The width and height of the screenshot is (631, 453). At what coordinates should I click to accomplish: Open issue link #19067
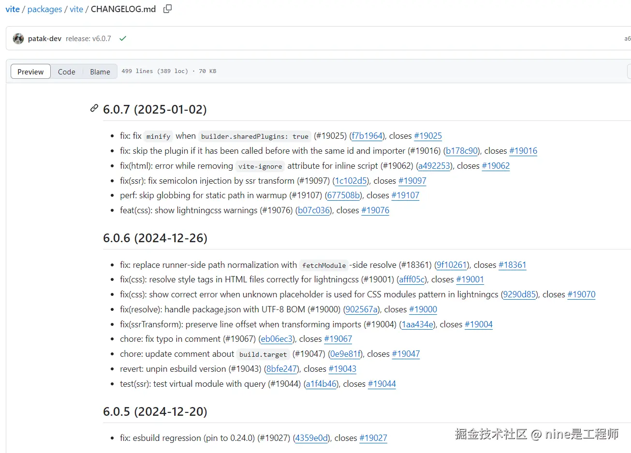(338, 339)
